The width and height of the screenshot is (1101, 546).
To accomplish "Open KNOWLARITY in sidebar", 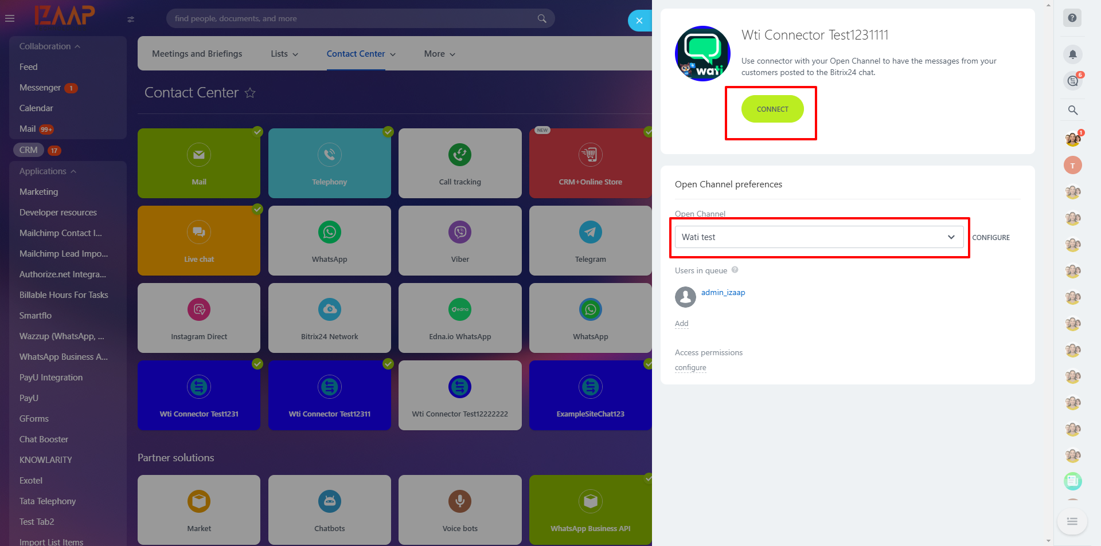I will 46,460.
